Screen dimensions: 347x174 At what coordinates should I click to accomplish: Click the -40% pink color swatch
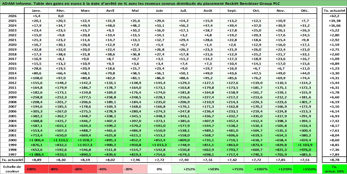coord(109,169)
